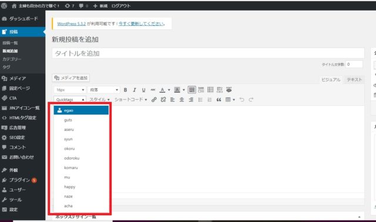Select happy from Quicktags list
The height and width of the screenshot is (222, 376).
point(81,187)
